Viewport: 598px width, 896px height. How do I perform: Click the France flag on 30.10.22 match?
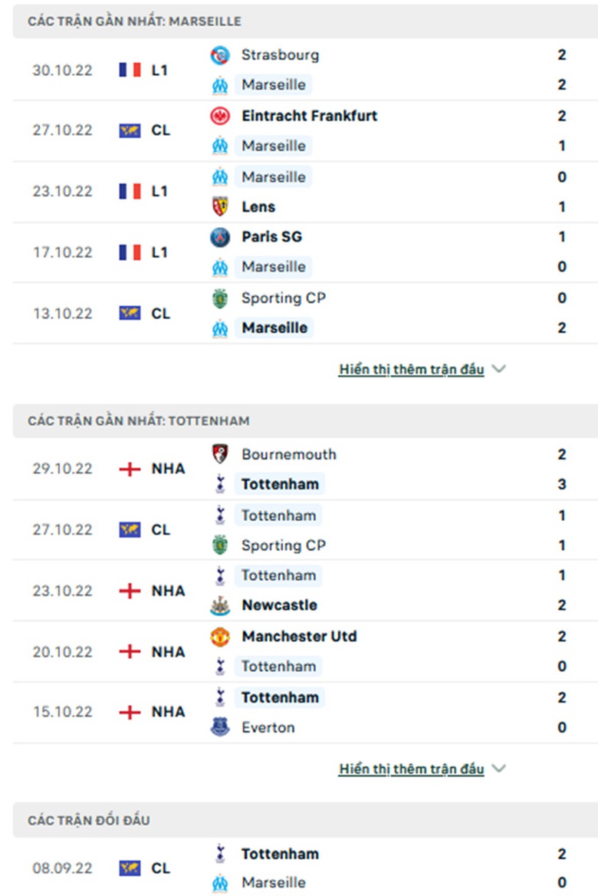click(x=130, y=70)
